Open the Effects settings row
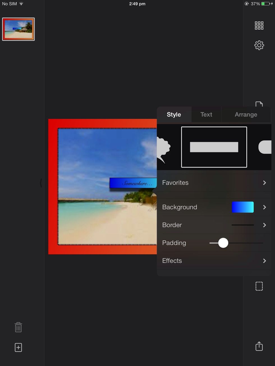 click(x=214, y=261)
